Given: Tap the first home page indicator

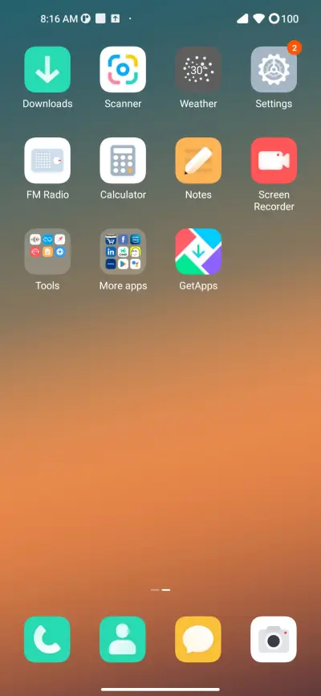Looking at the screenshot, I should pos(155,590).
